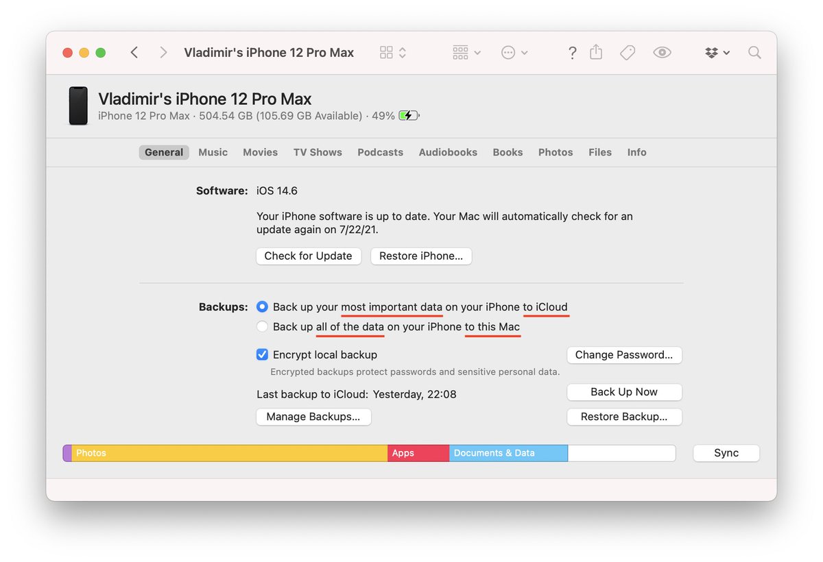The width and height of the screenshot is (823, 562).
Task: Click Check for Update button
Action: (308, 256)
